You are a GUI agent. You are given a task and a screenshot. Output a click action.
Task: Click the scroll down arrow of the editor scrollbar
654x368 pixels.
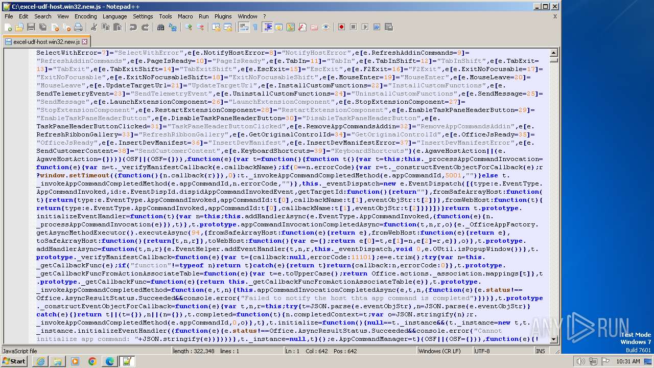554,339
